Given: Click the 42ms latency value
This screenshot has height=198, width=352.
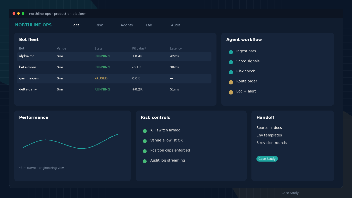Looking at the screenshot, I should tap(174, 56).
